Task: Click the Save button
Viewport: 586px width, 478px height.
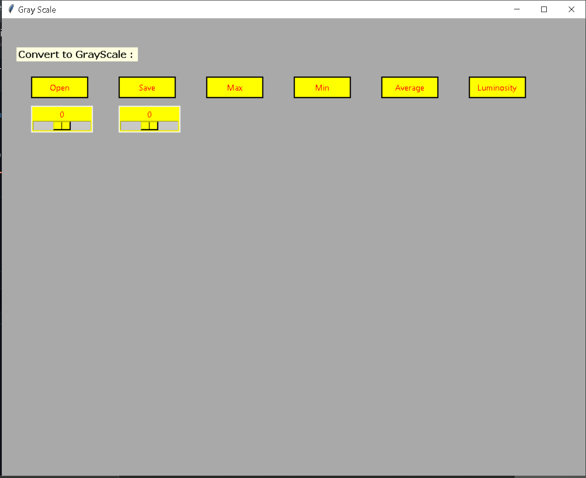Action: click(147, 87)
